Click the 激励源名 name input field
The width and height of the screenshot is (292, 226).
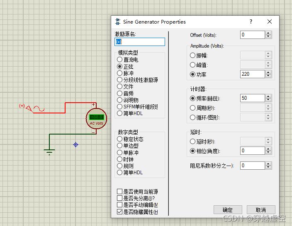pyautogui.click(x=140, y=42)
